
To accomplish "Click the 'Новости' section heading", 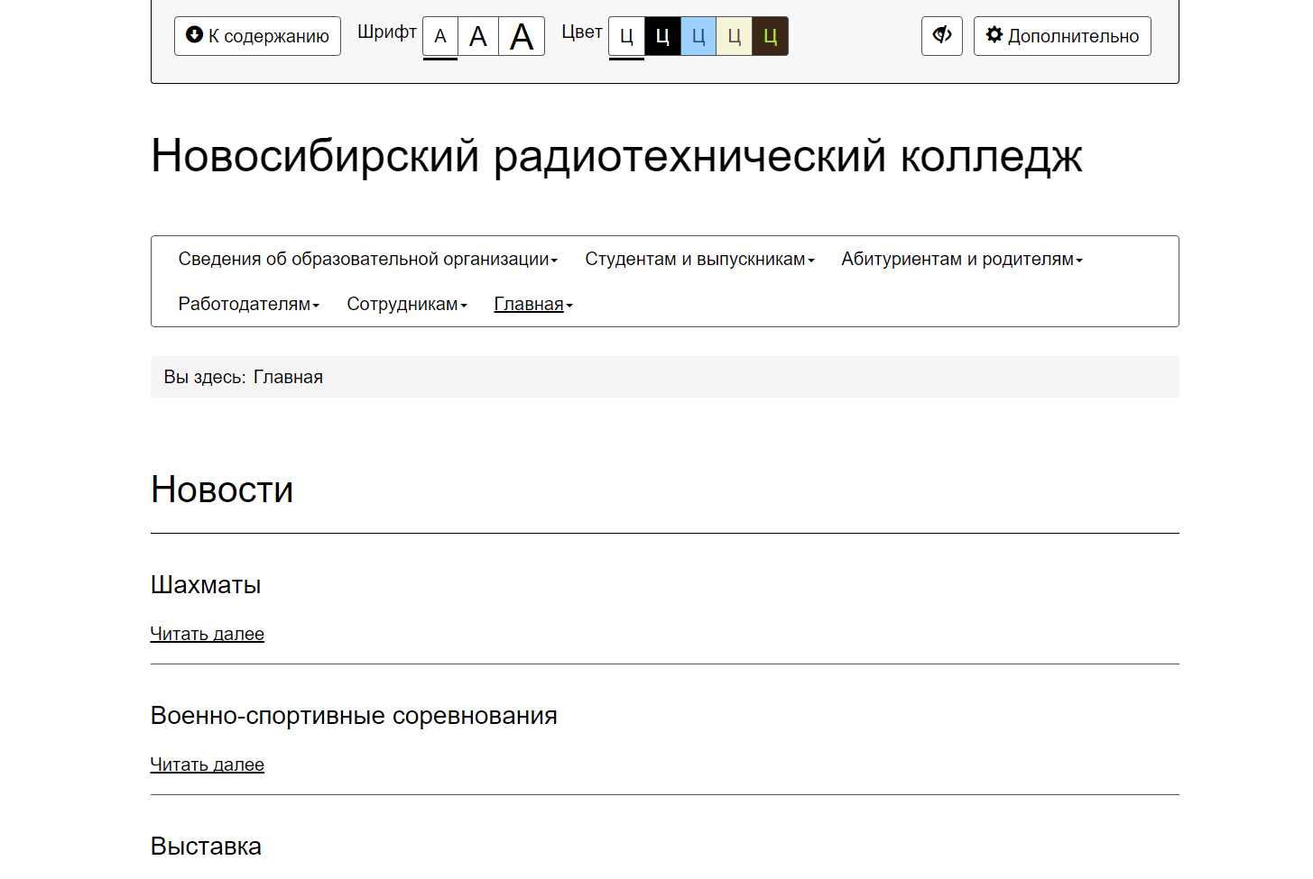I will point(222,490).
